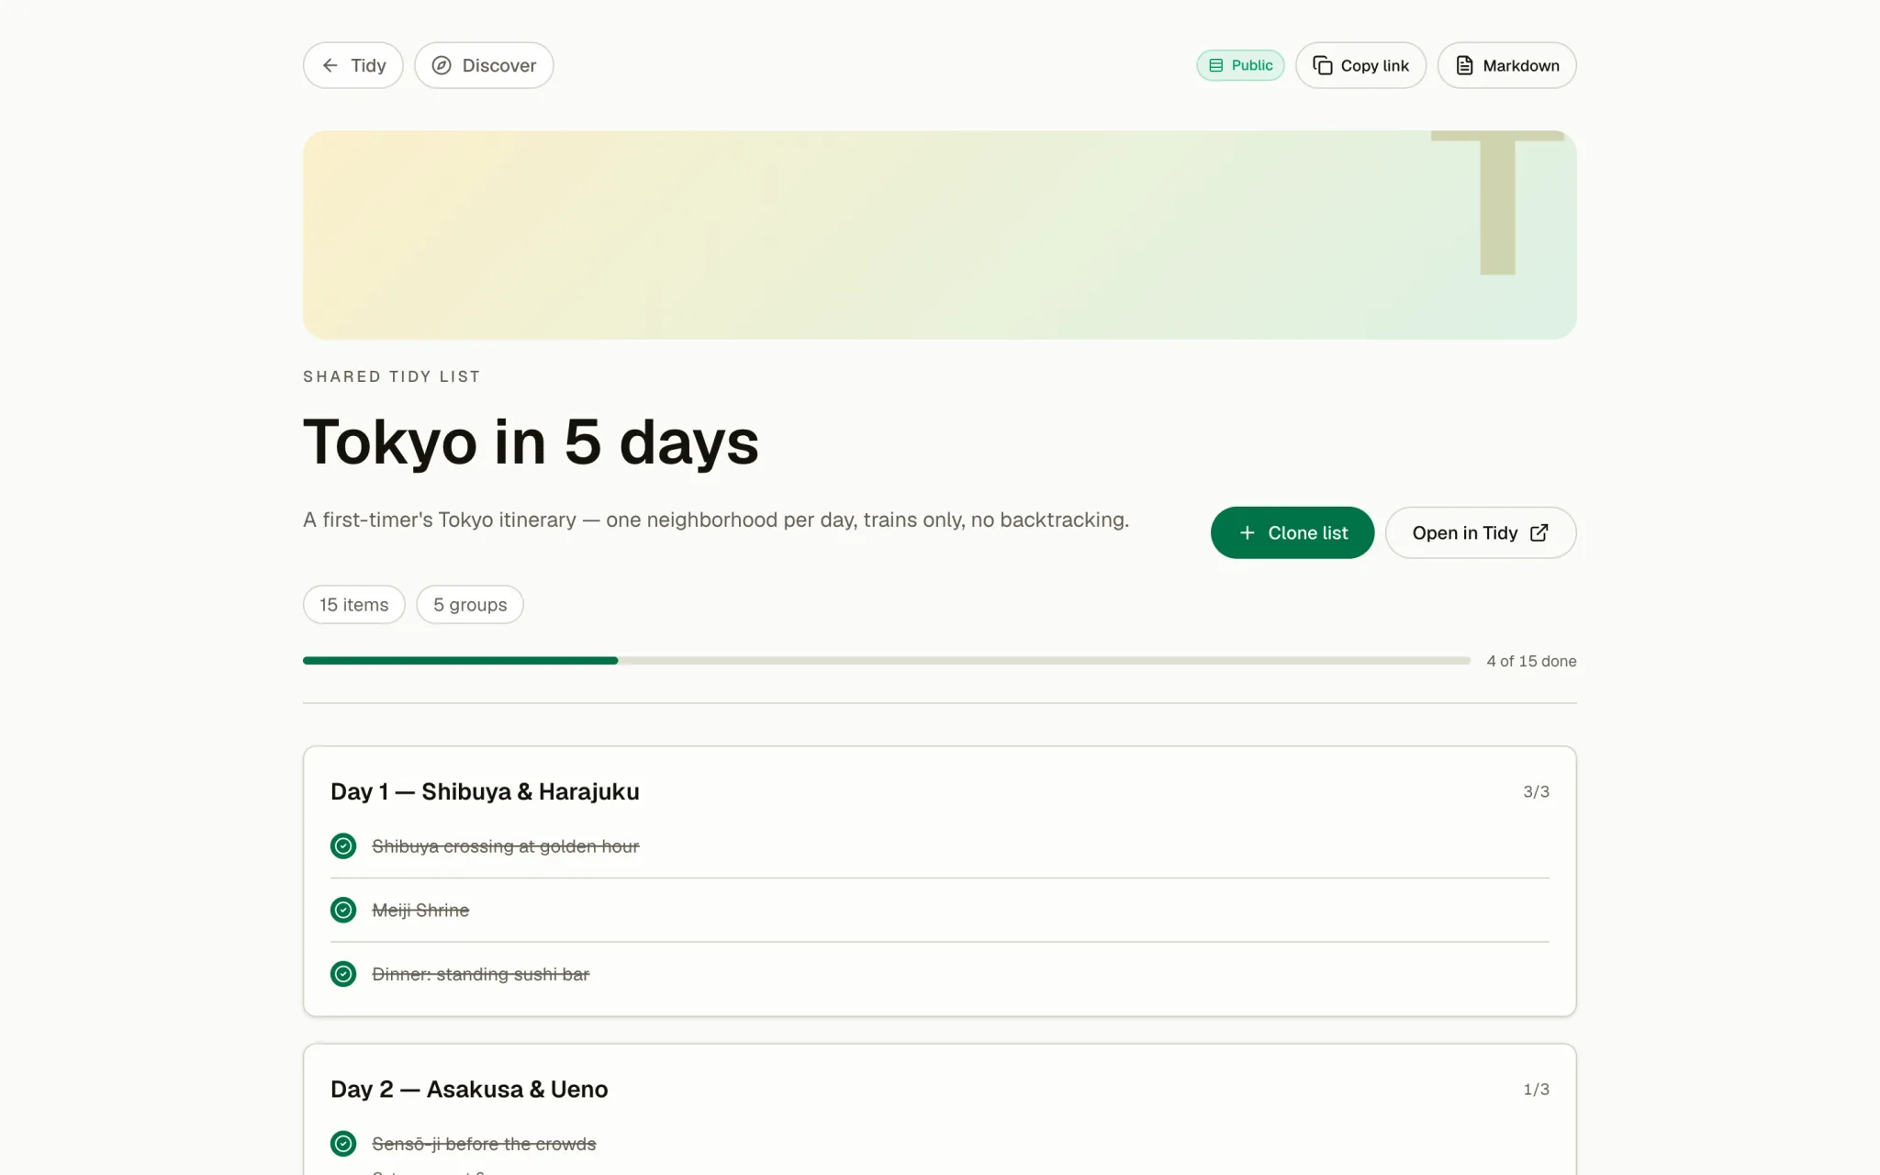
Task: Uncheck Sensō-ji before the crowds
Action: tap(343, 1144)
